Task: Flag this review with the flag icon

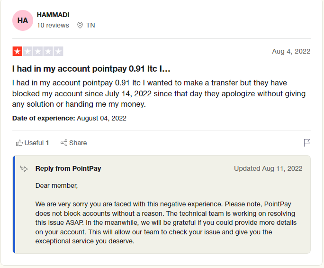Action: pos(307,143)
